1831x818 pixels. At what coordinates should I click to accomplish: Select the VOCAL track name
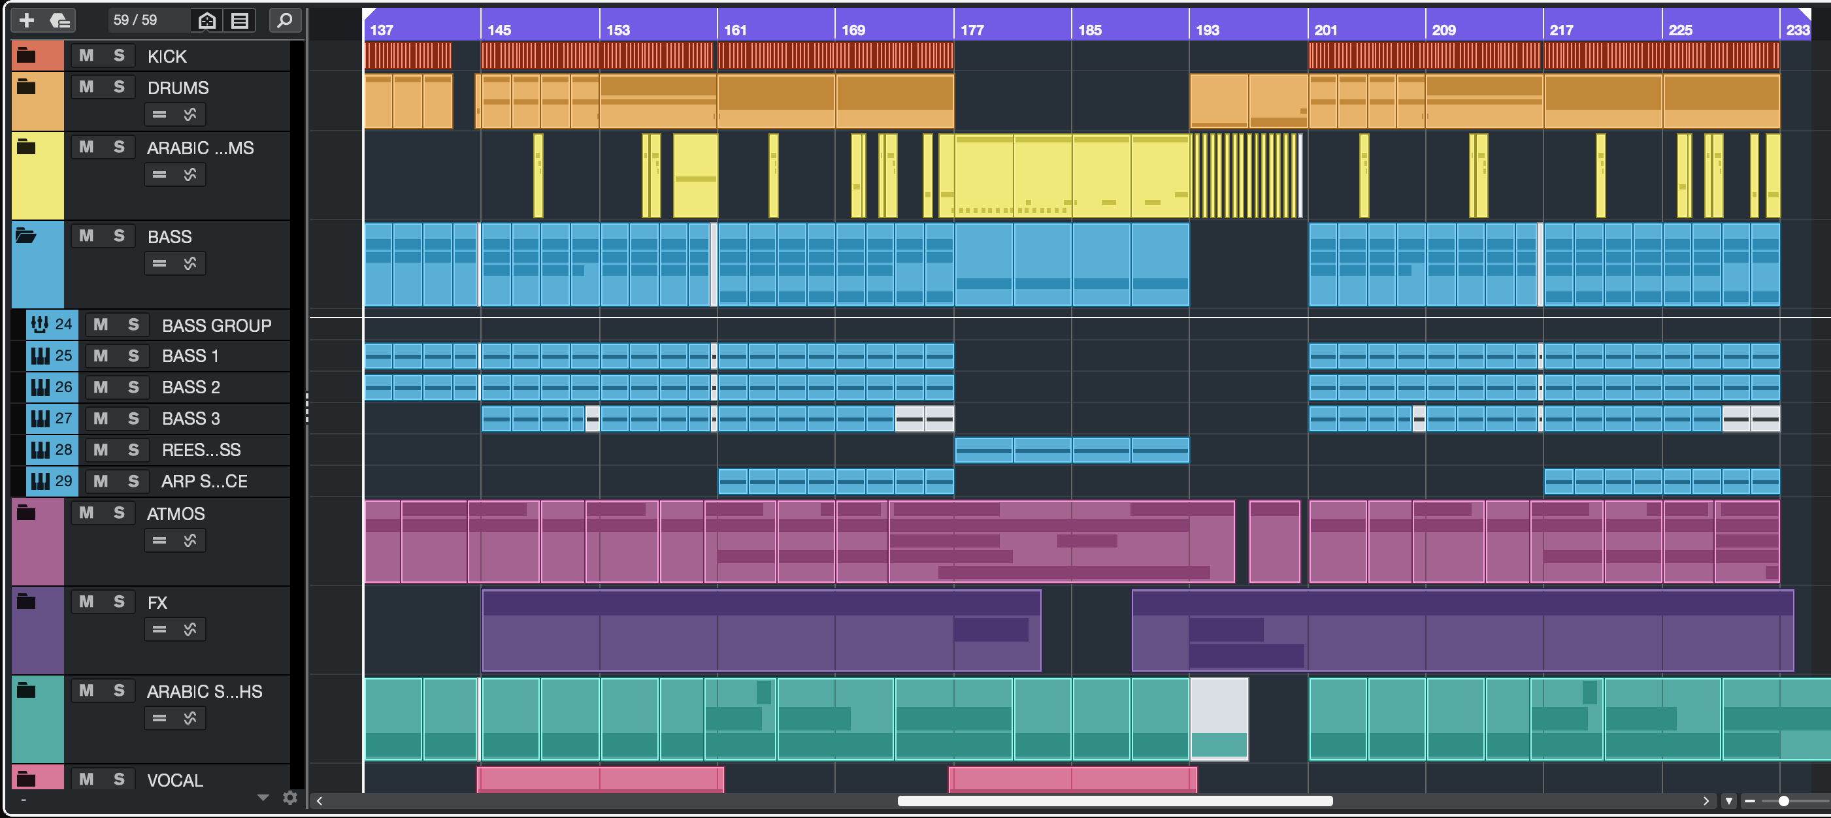tap(175, 780)
